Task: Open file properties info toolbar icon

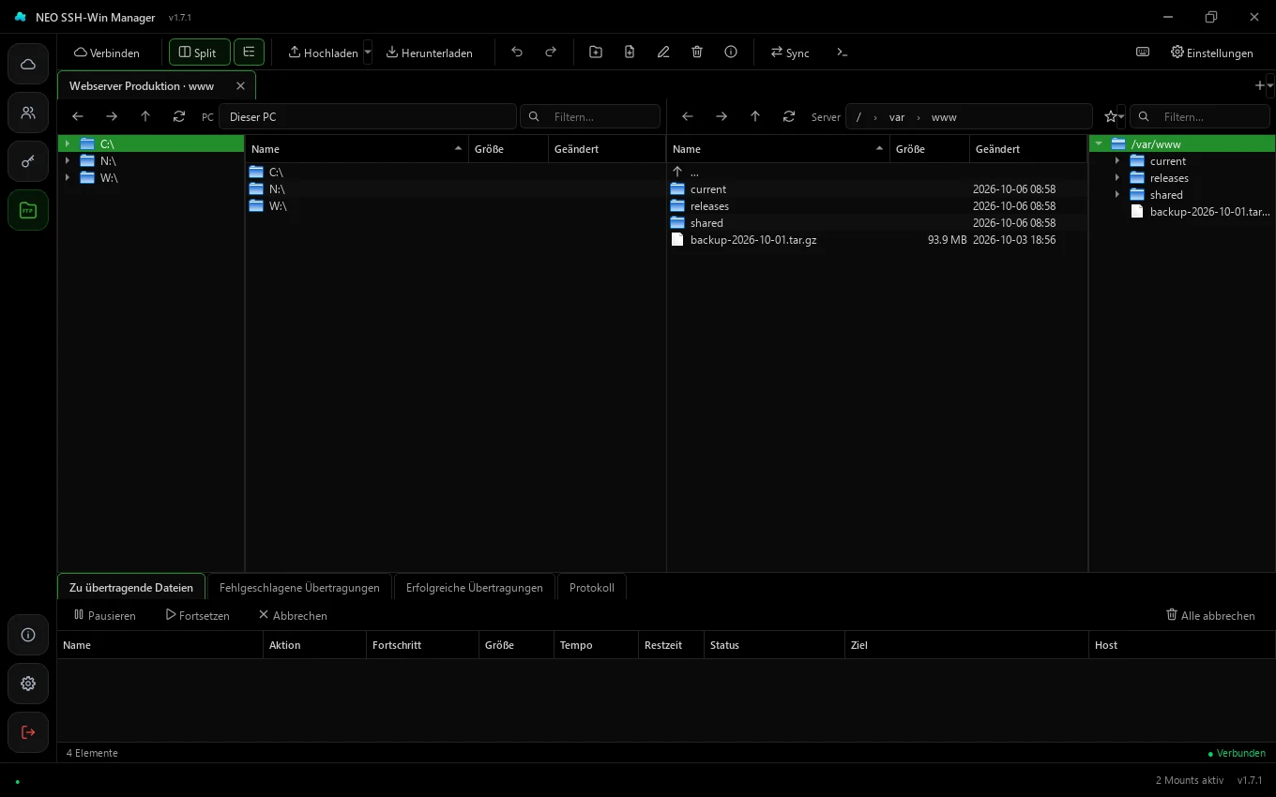Action: tap(731, 53)
